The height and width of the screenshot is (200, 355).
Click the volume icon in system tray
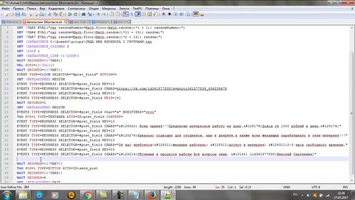(x=308, y=195)
